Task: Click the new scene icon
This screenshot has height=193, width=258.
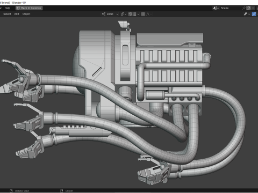Action: [x=248, y=8]
